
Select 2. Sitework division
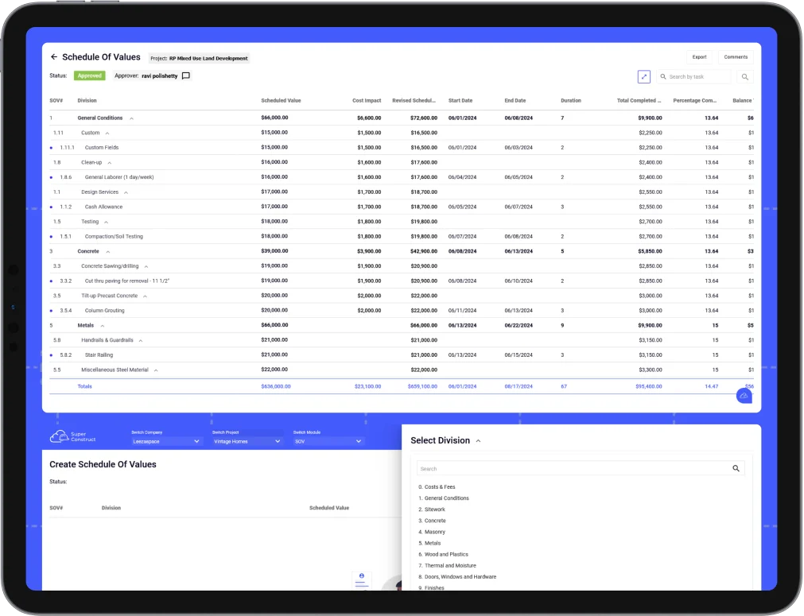click(x=432, y=509)
